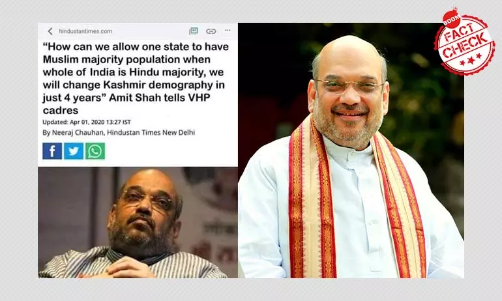Click the FACT CHECK stamp text
Image resolution: width=502 pixels, height=301 pixels.
tap(464, 41)
